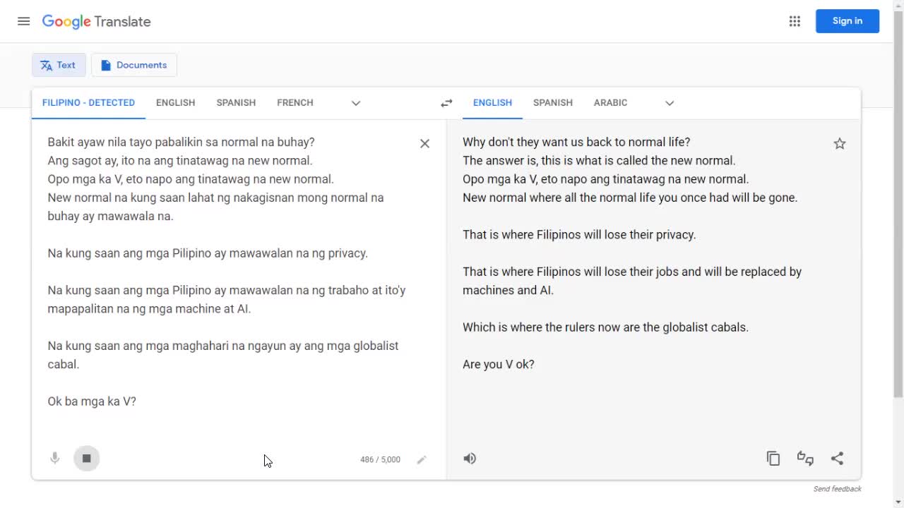Click 'Why don't they want us back' line
This screenshot has width=904, height=508.
pyautogui.click(x=576, y=142)
